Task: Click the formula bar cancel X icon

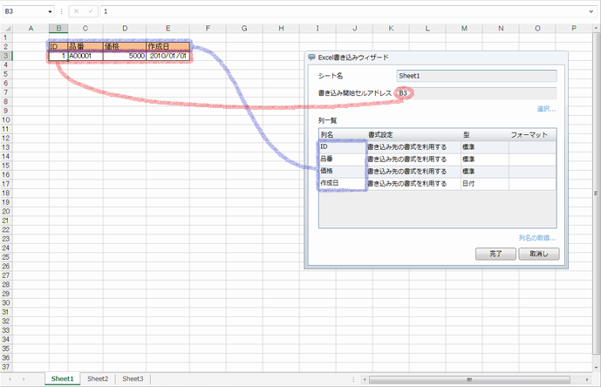Action: (75, 11)
